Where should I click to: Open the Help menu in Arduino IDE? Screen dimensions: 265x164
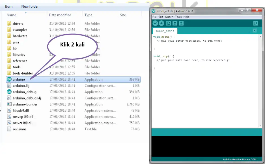pyautogui.click(x=186, y=17)
